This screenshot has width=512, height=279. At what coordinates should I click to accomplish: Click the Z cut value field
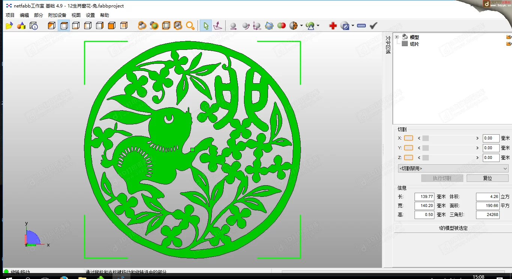point(491,157)
